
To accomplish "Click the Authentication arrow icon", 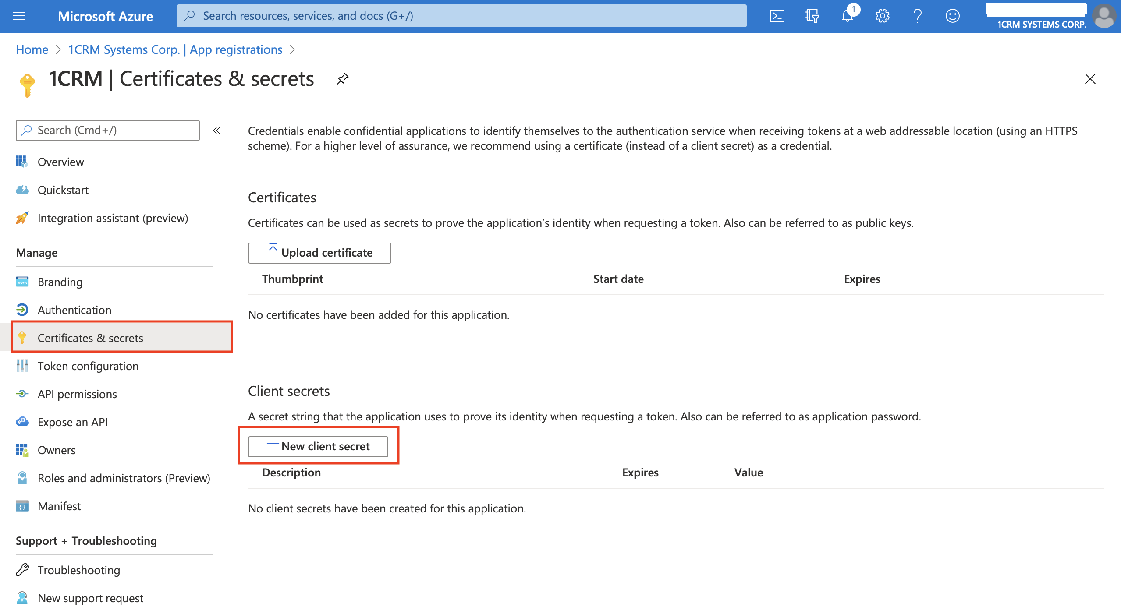I will (22, 310).
